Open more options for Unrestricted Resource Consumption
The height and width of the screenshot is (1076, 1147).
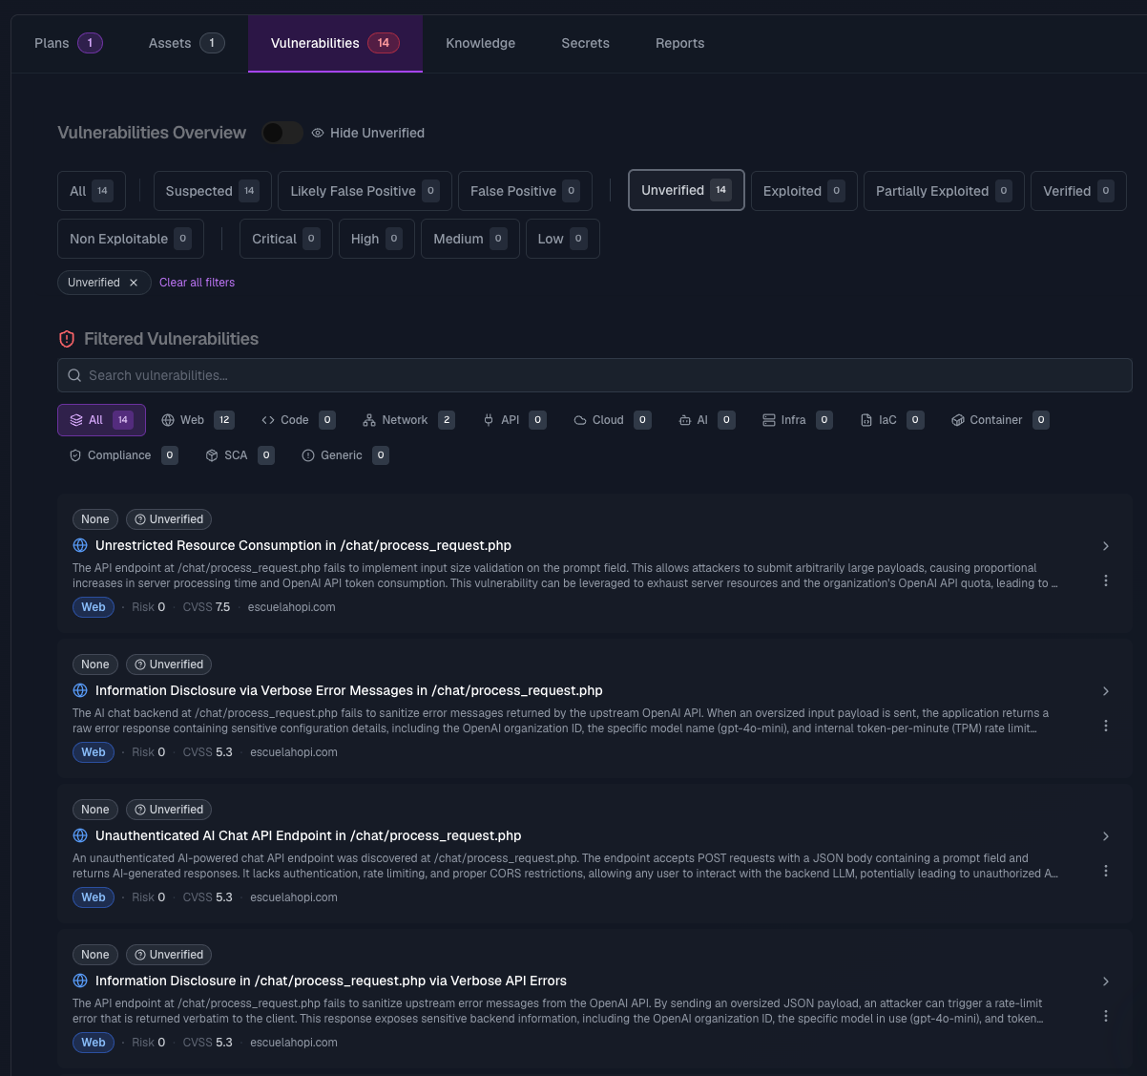tap(1106, 580)
